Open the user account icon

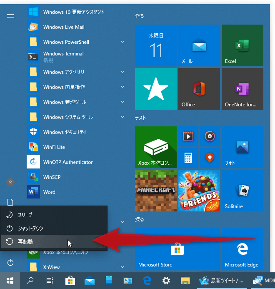click(10, 182)
